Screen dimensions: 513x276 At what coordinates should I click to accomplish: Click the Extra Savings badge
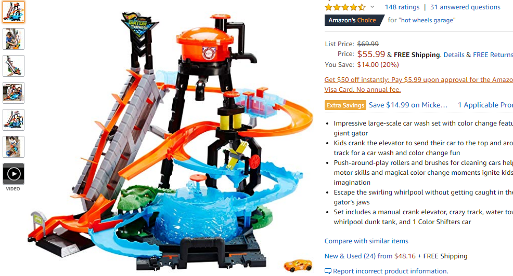(345, 105)
